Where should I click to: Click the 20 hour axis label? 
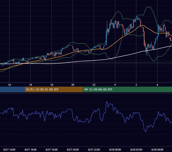coord(73,85)
